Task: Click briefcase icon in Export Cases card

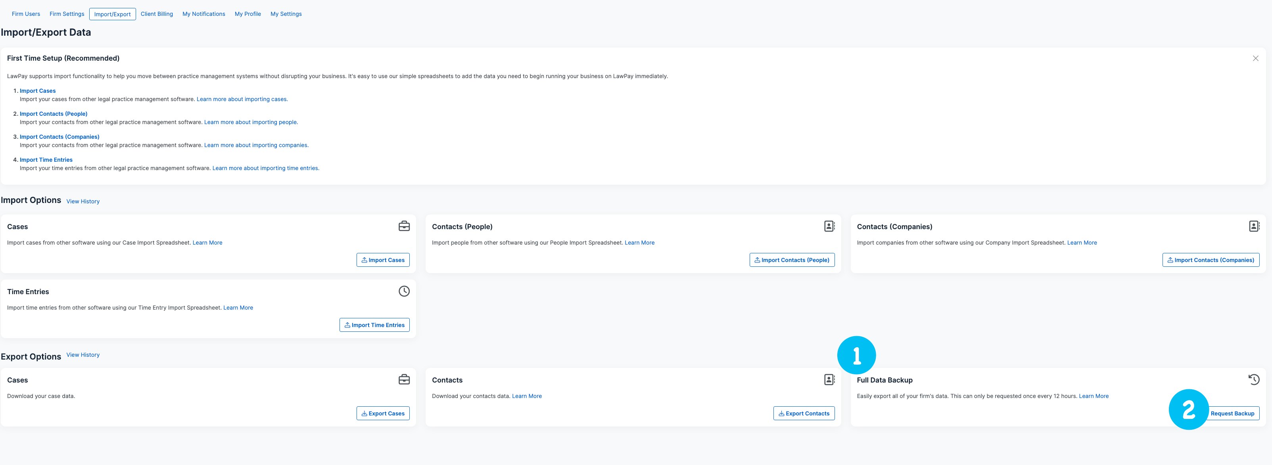Action: click(x=404, y=380)
